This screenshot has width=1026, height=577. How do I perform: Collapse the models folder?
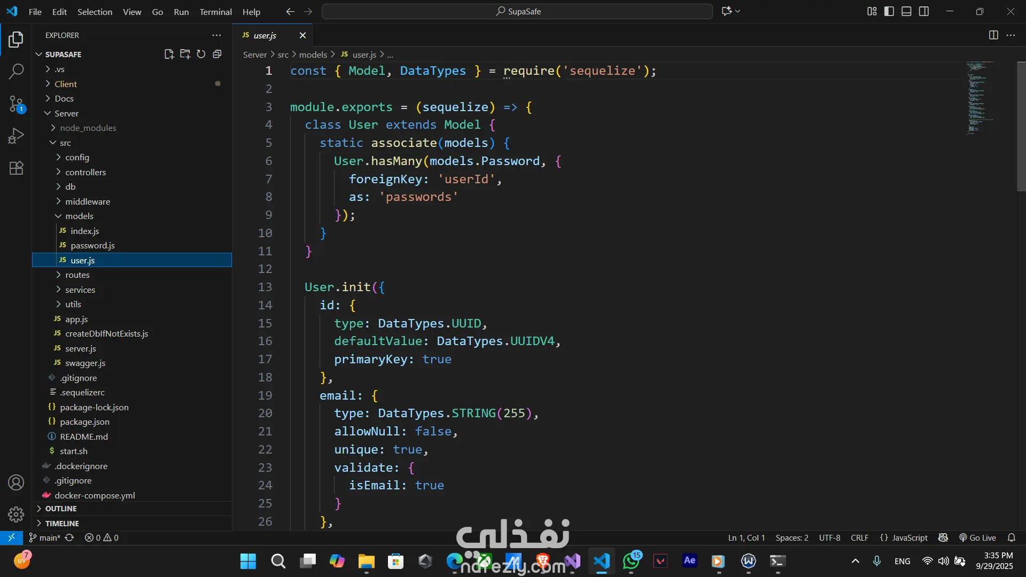[79, 216]
